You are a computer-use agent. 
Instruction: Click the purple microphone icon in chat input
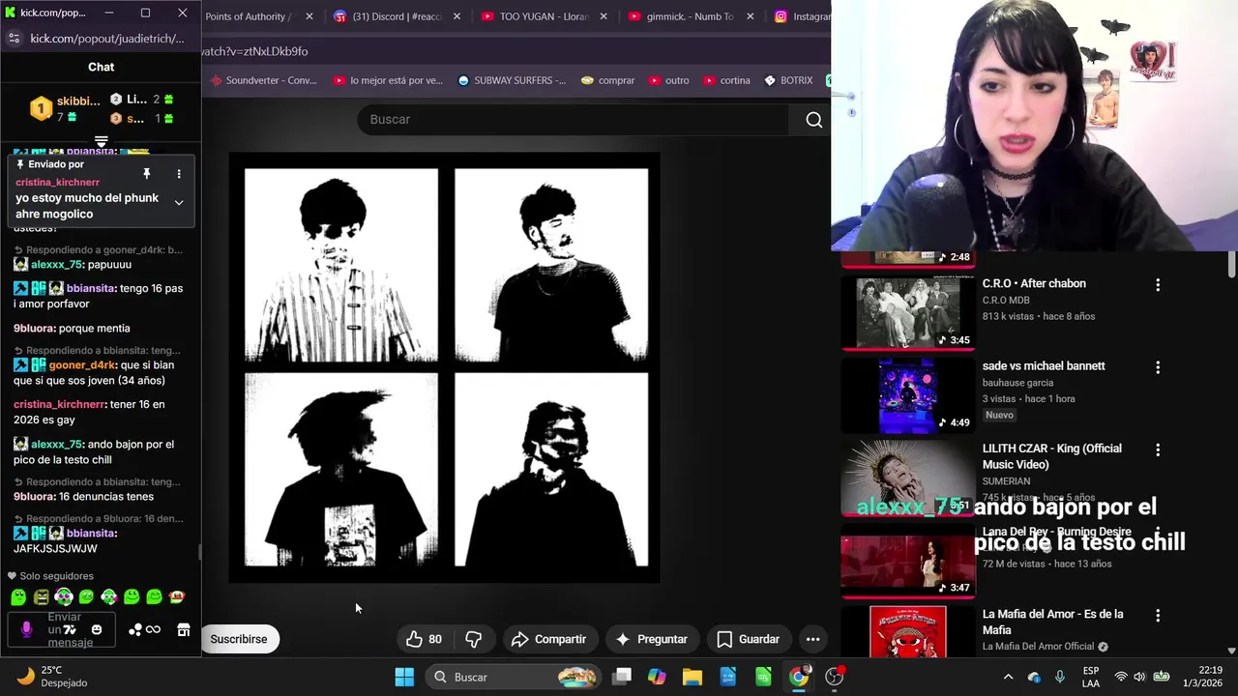26,630
